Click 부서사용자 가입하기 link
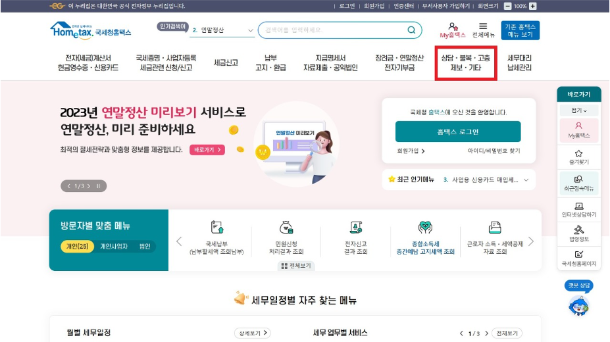Viewport: 610px width, 342px height. [446, 6]
